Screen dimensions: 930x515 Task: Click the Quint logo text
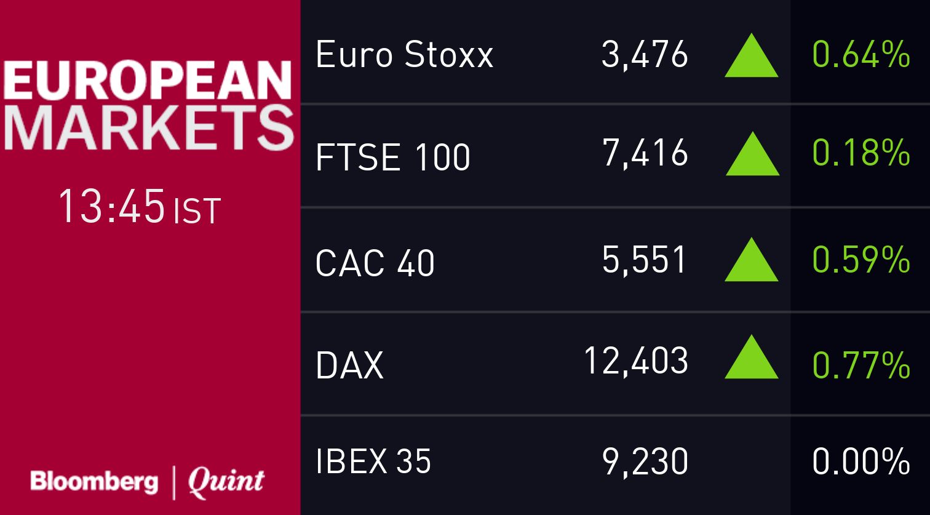coord(226,481)
